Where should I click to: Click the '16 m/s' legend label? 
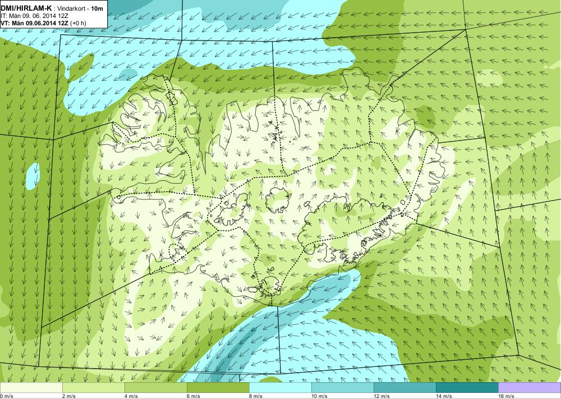coord(506,396)
